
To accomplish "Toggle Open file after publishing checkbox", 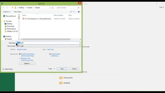I will coord(50,54).
